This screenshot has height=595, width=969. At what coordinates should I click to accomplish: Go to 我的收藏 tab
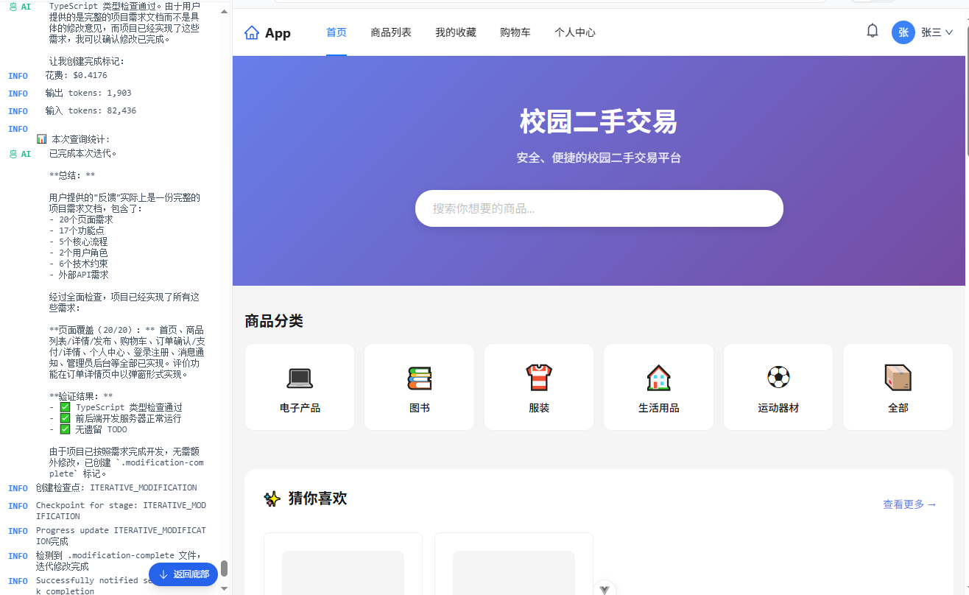coord(456,32)
